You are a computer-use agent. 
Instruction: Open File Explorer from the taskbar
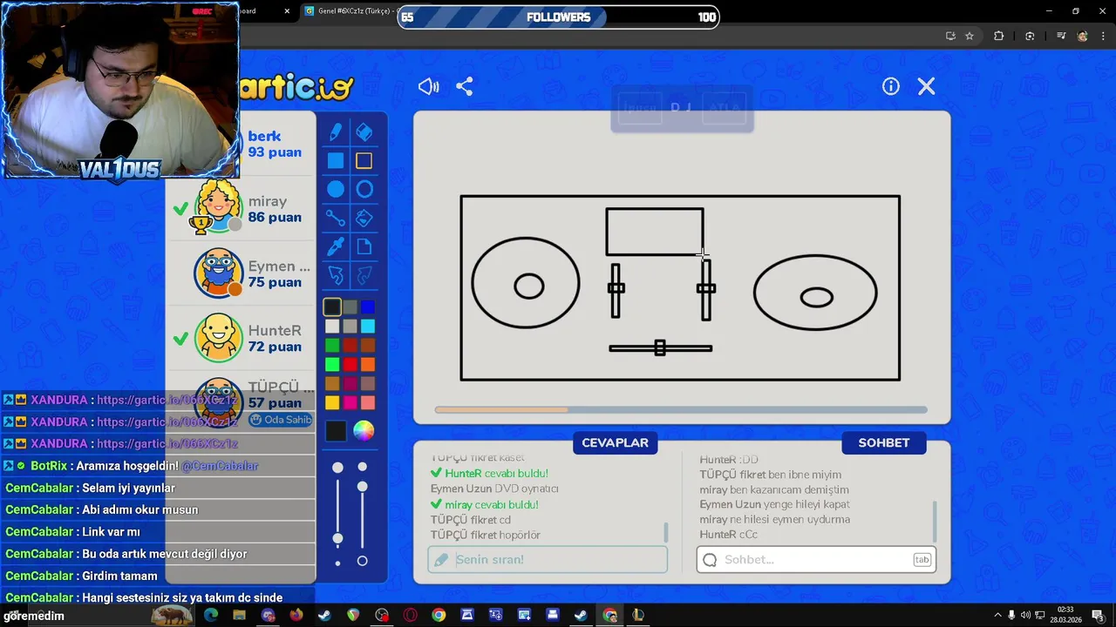click(239, 616)
